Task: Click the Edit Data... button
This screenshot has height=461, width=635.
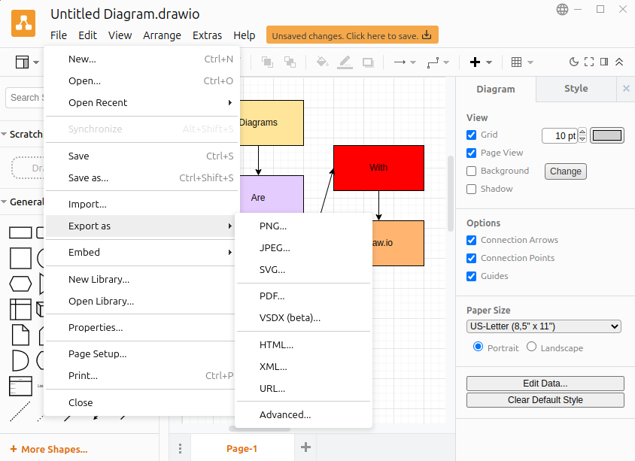Action: pos(545,384)
